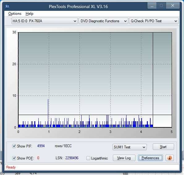This screenshot has height=175, width=184.
Task: Minimize the PlexTools window
Action: coord(152,6)
